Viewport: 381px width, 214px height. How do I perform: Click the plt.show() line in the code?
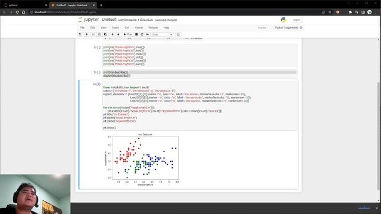[110, 128]
